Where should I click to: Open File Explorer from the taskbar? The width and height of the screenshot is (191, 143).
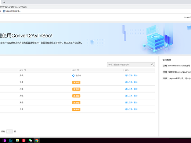(x=17, y=140)
